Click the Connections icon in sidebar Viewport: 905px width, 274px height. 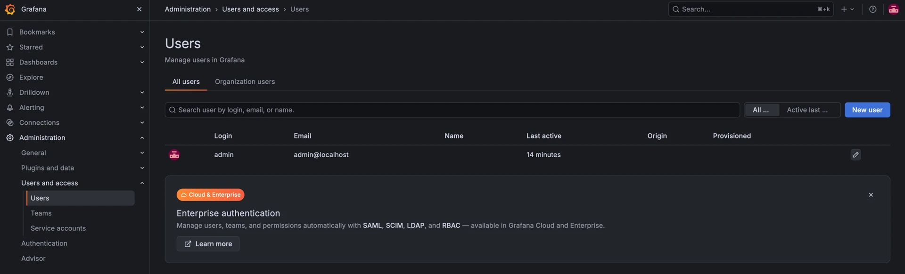[x=10, y=122]
